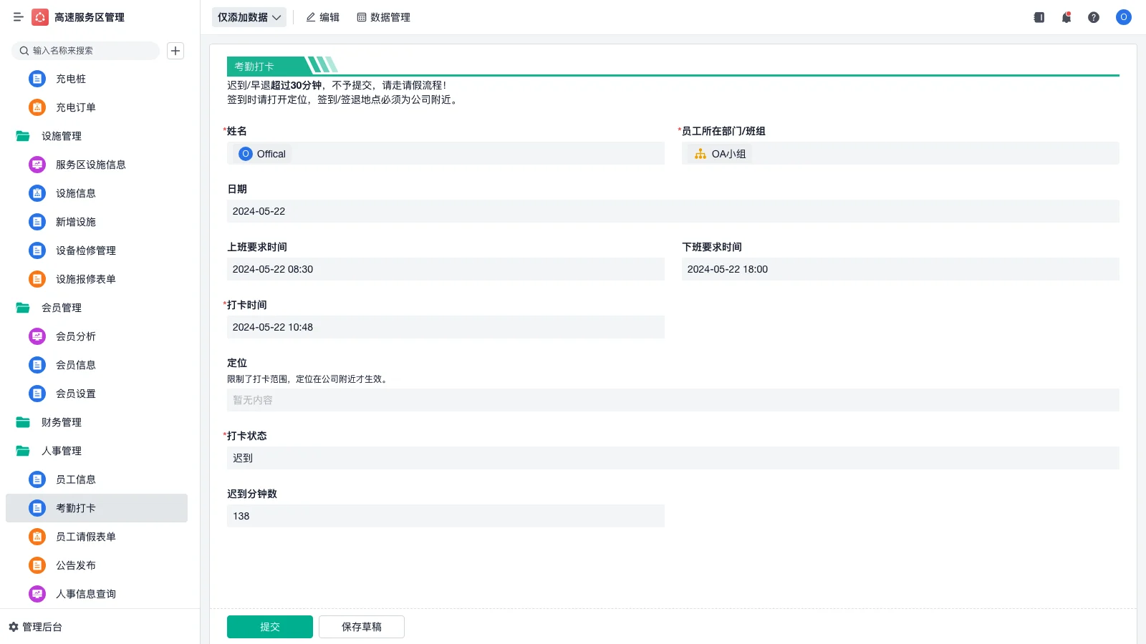选择员工所在部门OA小组字段
The width and height of the screenshot is (1146, 644).
[900, 153]
